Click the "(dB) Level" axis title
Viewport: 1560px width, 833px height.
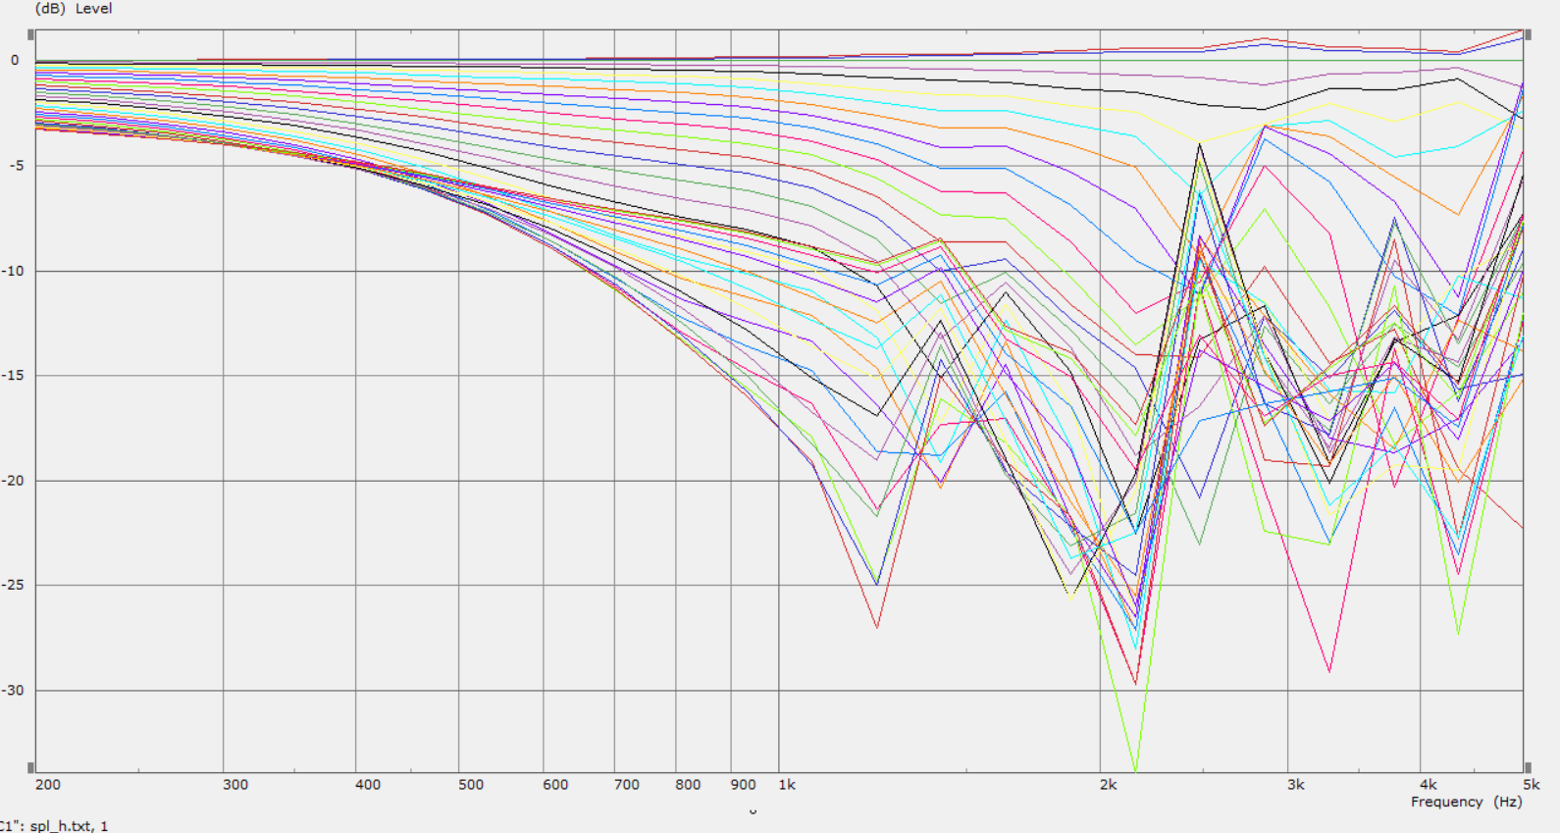click(74, 9)
